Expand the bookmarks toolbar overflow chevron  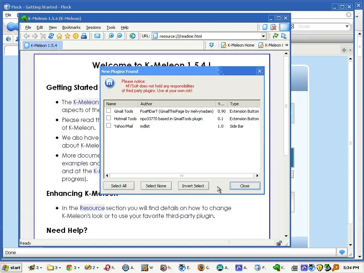(287, 45)
